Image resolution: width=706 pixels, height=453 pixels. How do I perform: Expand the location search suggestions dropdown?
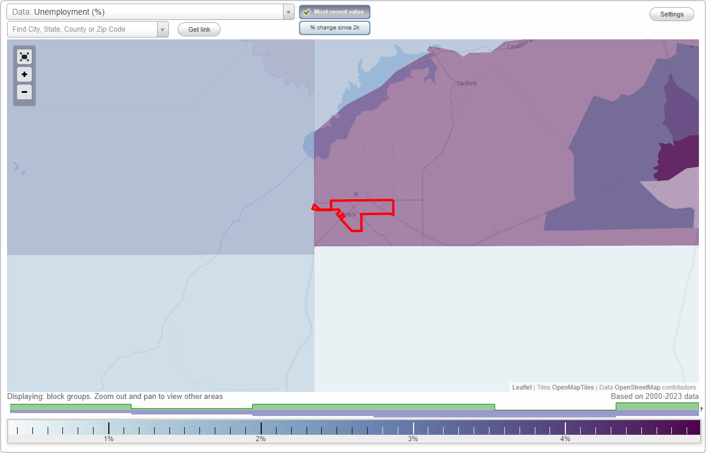click(163, 29)
